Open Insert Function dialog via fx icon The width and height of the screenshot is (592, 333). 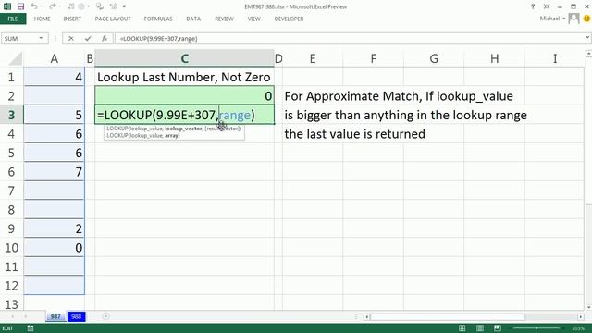105,39
